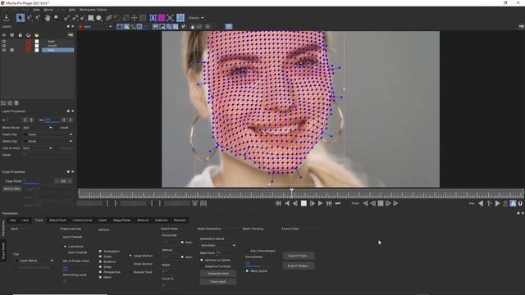The image size is (525, 295).
Task: Click the track backward button
Action: coord(366,203)
